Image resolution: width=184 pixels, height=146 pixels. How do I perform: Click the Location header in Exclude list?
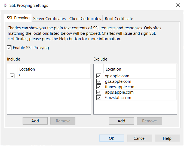coord(114,69)
